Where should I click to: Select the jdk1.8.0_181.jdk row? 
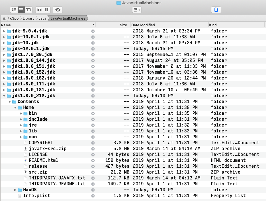pyautogui.click(x=133, y=90)
